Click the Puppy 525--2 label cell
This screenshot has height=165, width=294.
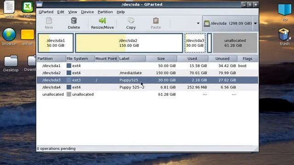pyautogui.click(x=132, y=87)
